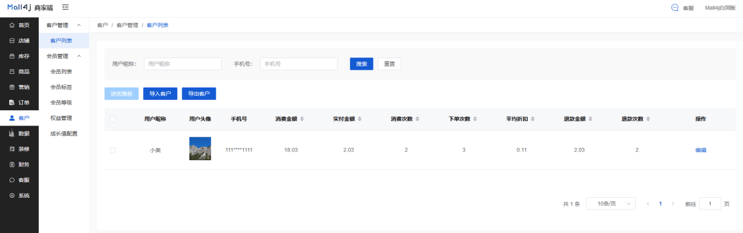Click the 财务 finance icon in sidebar
The width and height of the screenshot is (743, 233).
coord(12,164)
